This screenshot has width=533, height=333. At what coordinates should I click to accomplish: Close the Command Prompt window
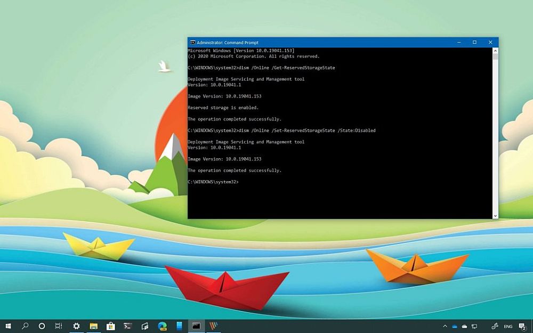490,43
